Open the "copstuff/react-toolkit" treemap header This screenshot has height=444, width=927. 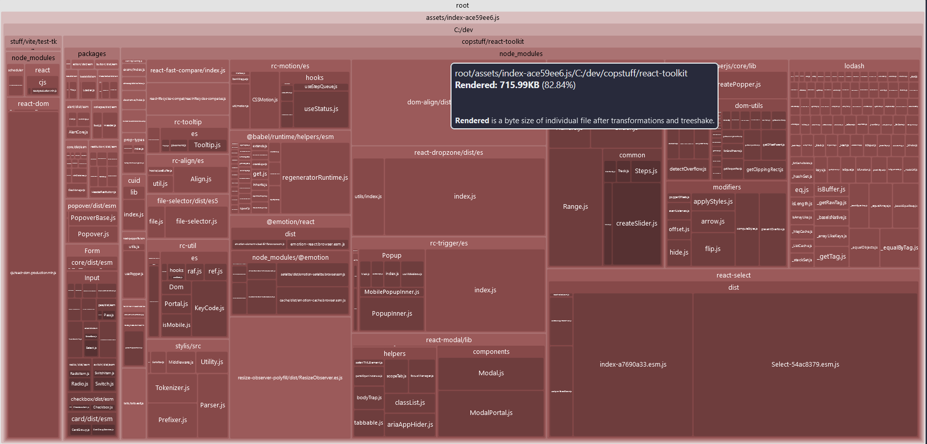(x=493, y=42)
